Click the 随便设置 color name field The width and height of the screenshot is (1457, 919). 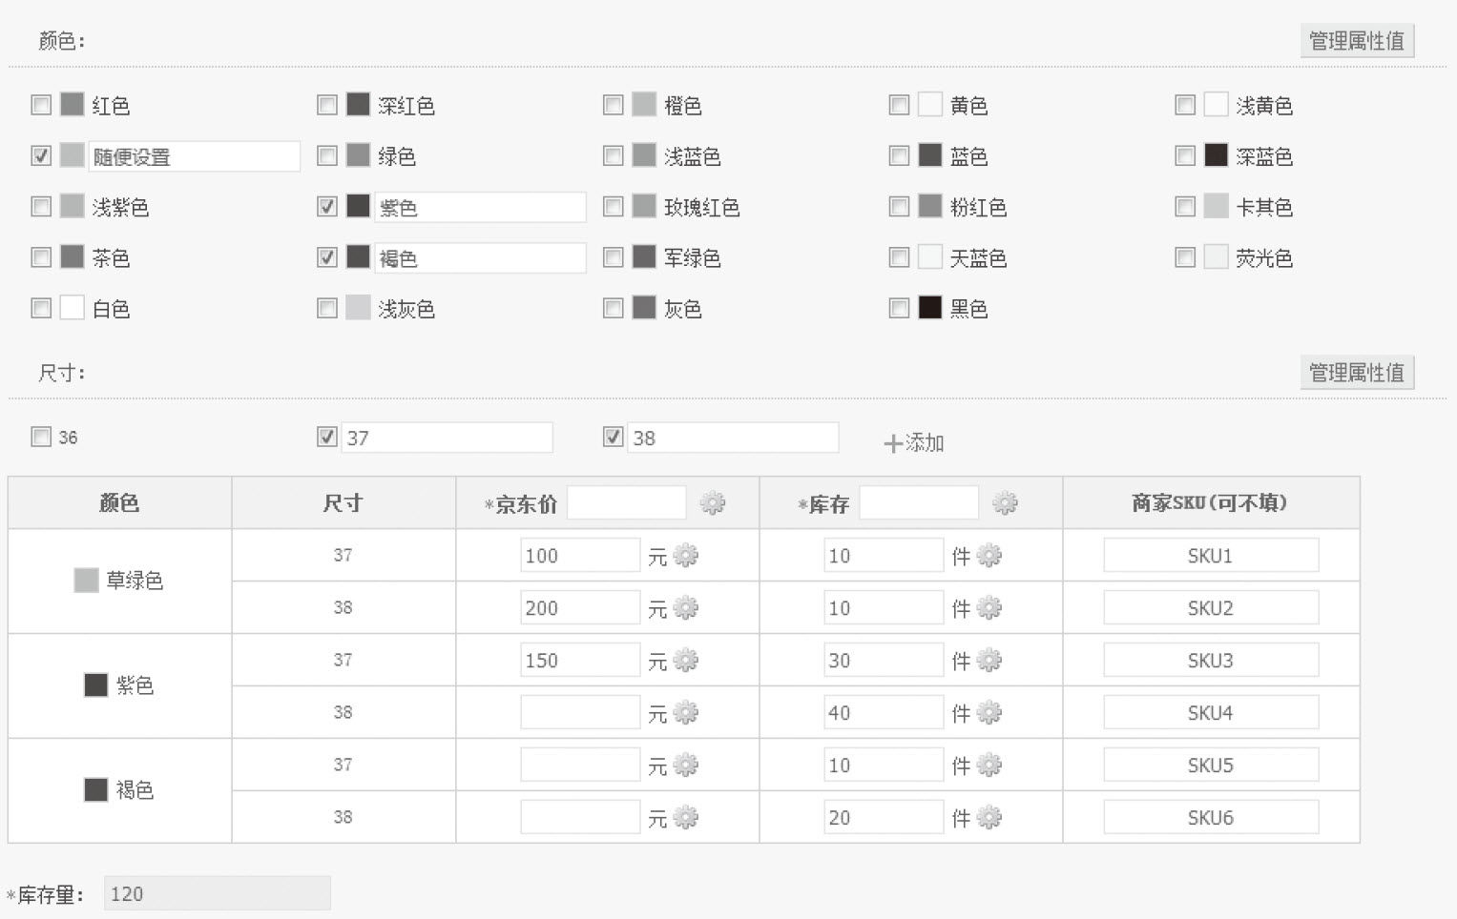point(195,156)
